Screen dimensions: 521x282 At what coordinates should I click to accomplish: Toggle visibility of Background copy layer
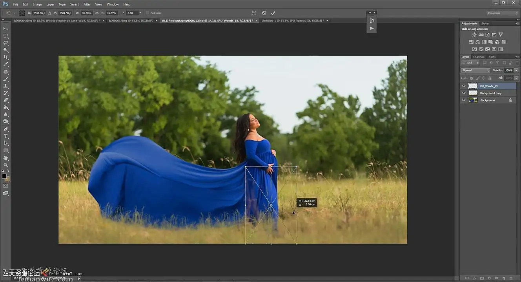tap(464, 93)
